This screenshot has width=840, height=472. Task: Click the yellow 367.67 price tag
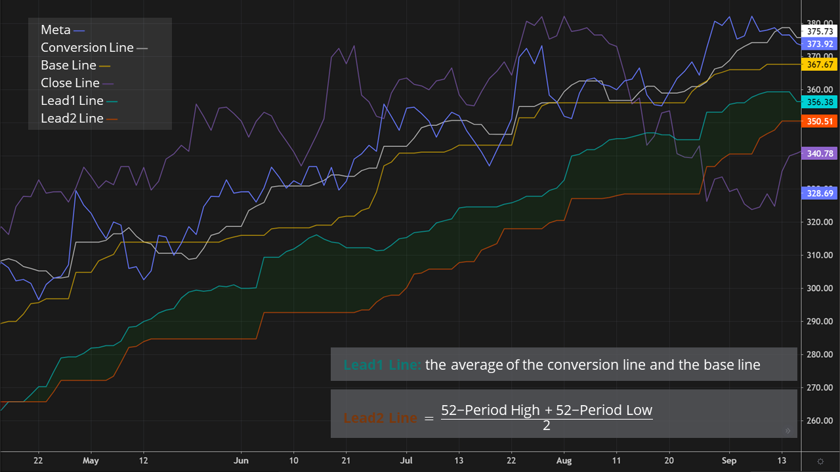coord(820,64)
